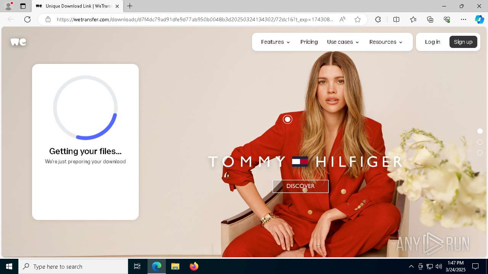The image size is (488, 274).
Task: Expand the Features dropdown
Action: click(276, 42)
